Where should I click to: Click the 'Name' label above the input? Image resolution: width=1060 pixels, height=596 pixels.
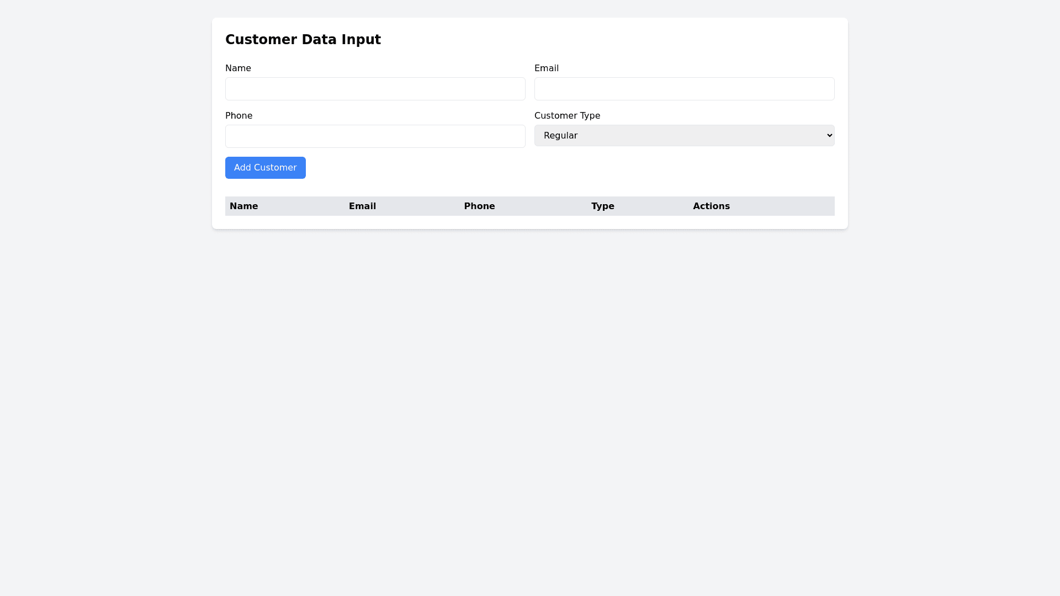click(238, 68)
